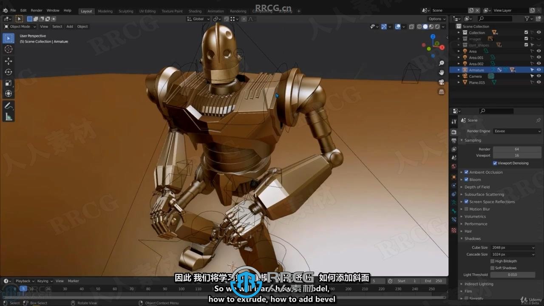Select the Annotate tool

[x=8, y=106]
